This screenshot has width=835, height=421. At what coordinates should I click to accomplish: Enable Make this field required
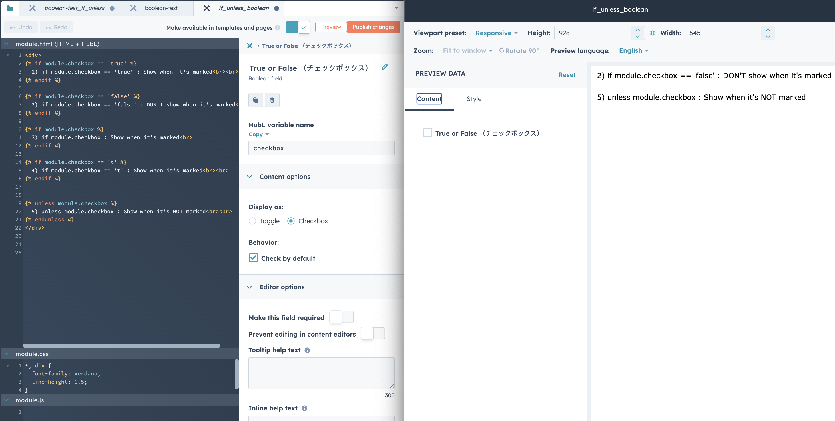click(341, 317)
